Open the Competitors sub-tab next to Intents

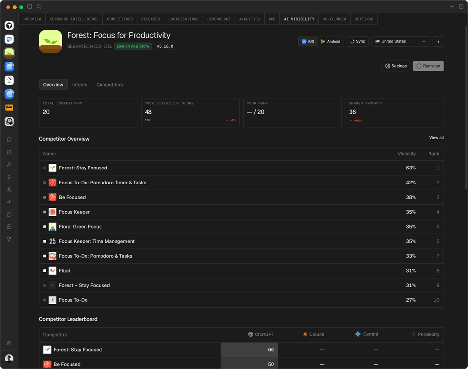(x=110, y=85)
